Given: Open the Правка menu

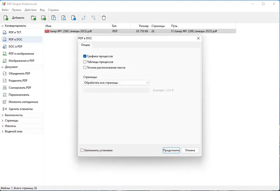Looking at the screenshot, I should coord(16,10).
